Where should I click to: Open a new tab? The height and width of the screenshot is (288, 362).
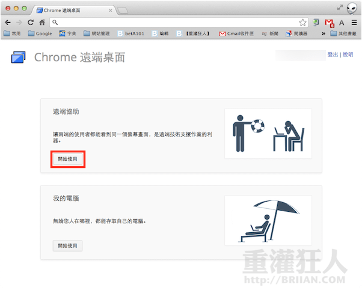coord(122,10)
